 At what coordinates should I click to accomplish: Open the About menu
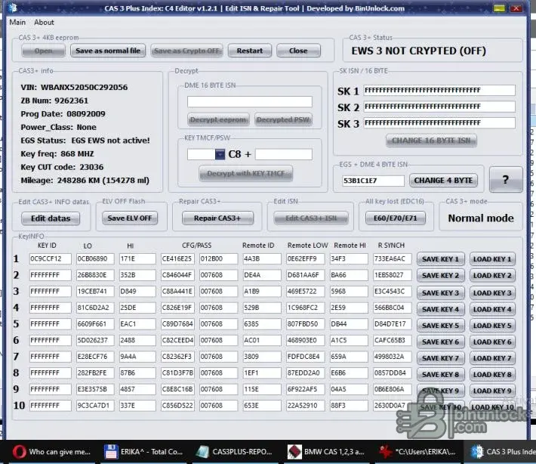point(44,22)
